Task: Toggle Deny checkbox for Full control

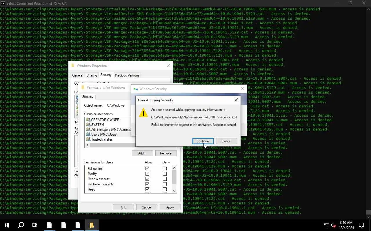Action: point(165,169)
